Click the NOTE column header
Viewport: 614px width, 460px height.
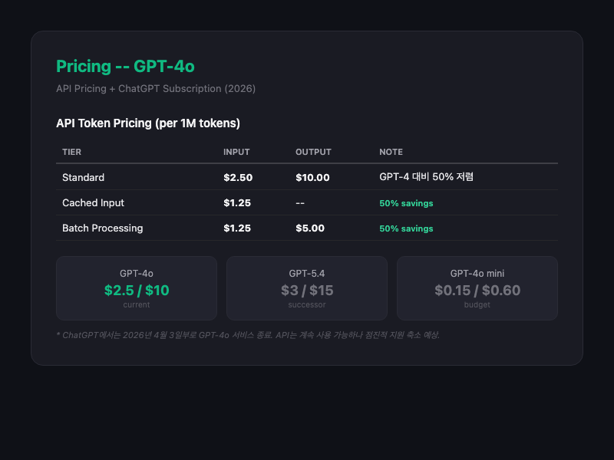pos(391,152)
